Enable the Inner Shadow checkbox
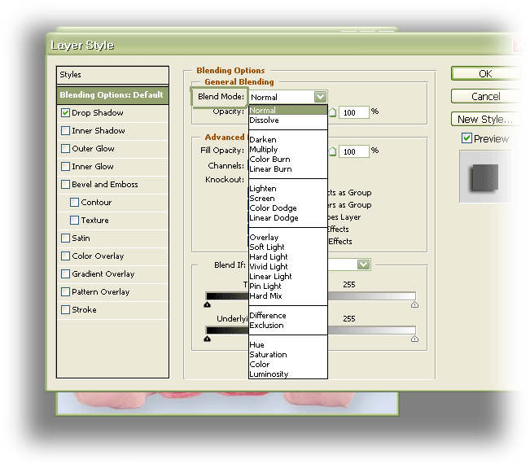This screenshot has width=530, height=468. [66, 131]
